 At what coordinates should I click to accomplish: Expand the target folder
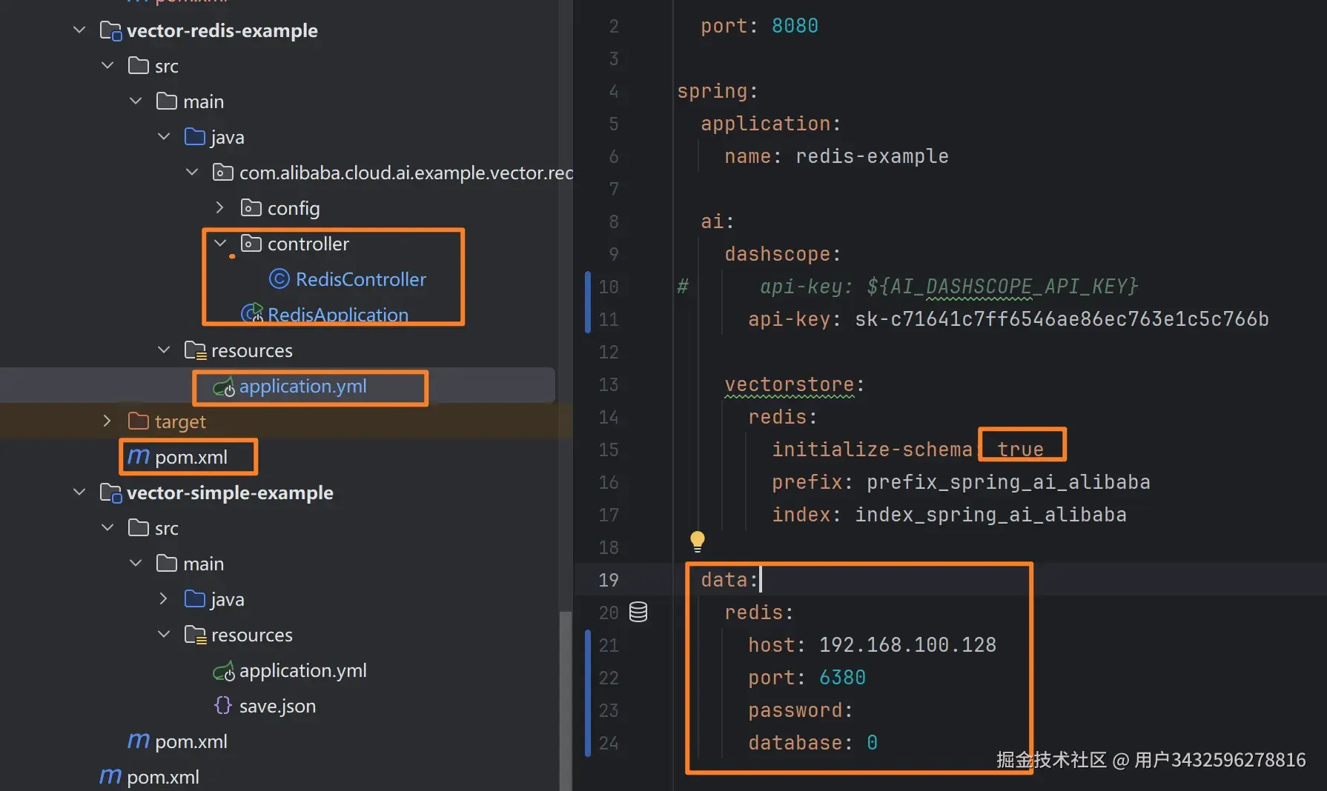[x=107, y=421]
